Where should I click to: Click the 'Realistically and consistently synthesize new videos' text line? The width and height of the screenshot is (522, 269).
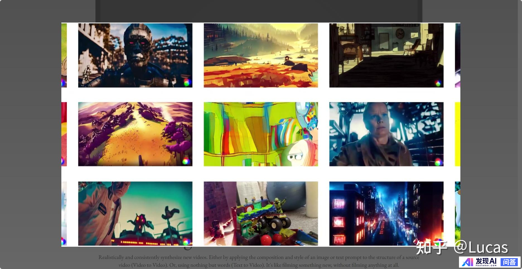pos(259,257)
